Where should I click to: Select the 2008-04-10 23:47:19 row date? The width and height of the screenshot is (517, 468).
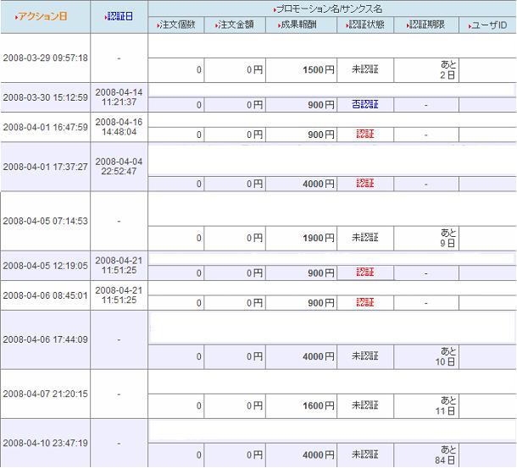pos(46,443)
